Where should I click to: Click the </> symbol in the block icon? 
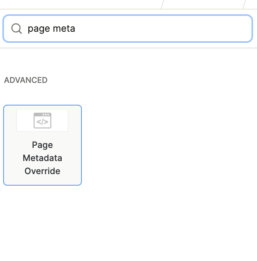pos(42,123)
